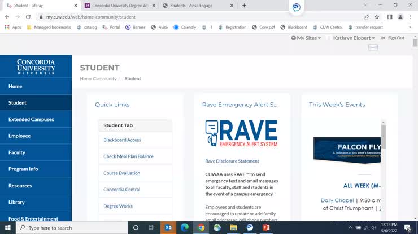Image resolution: width=418 pixels, height=234 pixels.
Task: Open the Registration bookmark
Action: coord(232,27)
